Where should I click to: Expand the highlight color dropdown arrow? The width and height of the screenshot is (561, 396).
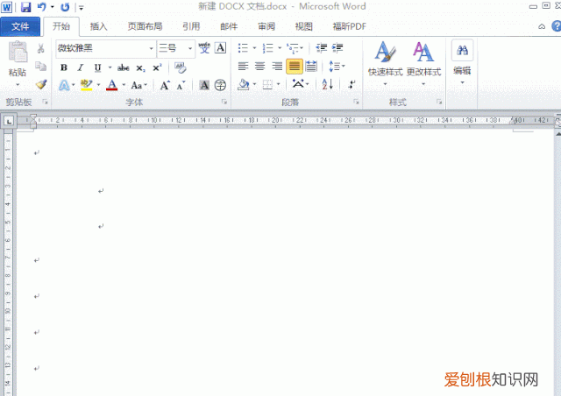tap(98, 85)
